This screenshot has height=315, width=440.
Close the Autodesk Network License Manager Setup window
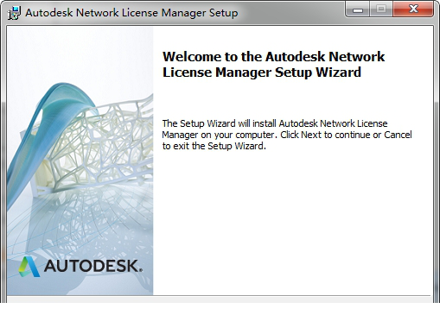413,9
